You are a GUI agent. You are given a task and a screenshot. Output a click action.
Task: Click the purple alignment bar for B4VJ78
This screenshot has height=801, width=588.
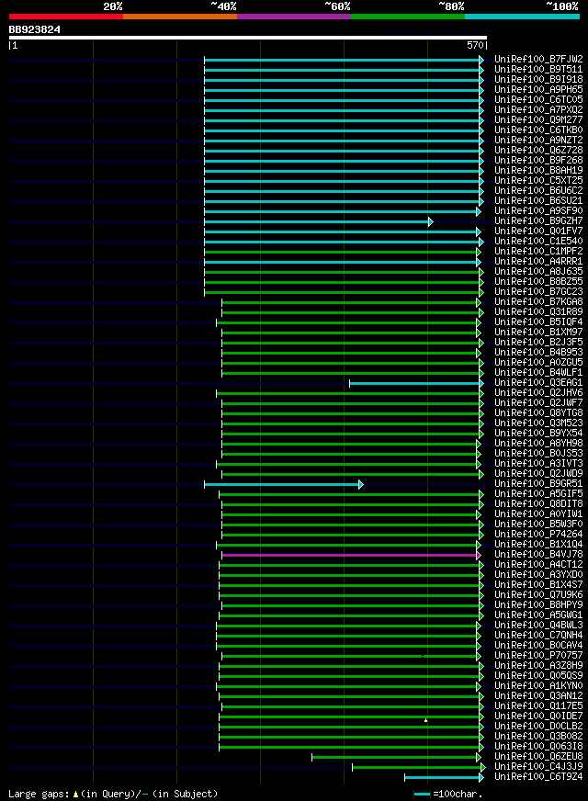pos(352,556)
